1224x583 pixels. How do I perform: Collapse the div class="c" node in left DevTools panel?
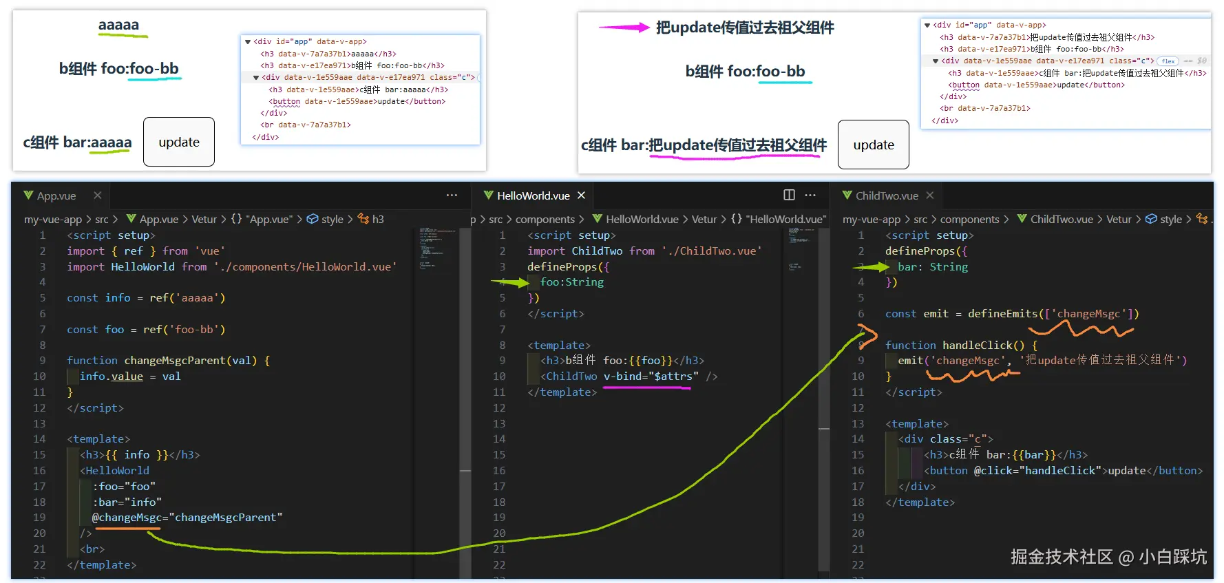[256, 77]
